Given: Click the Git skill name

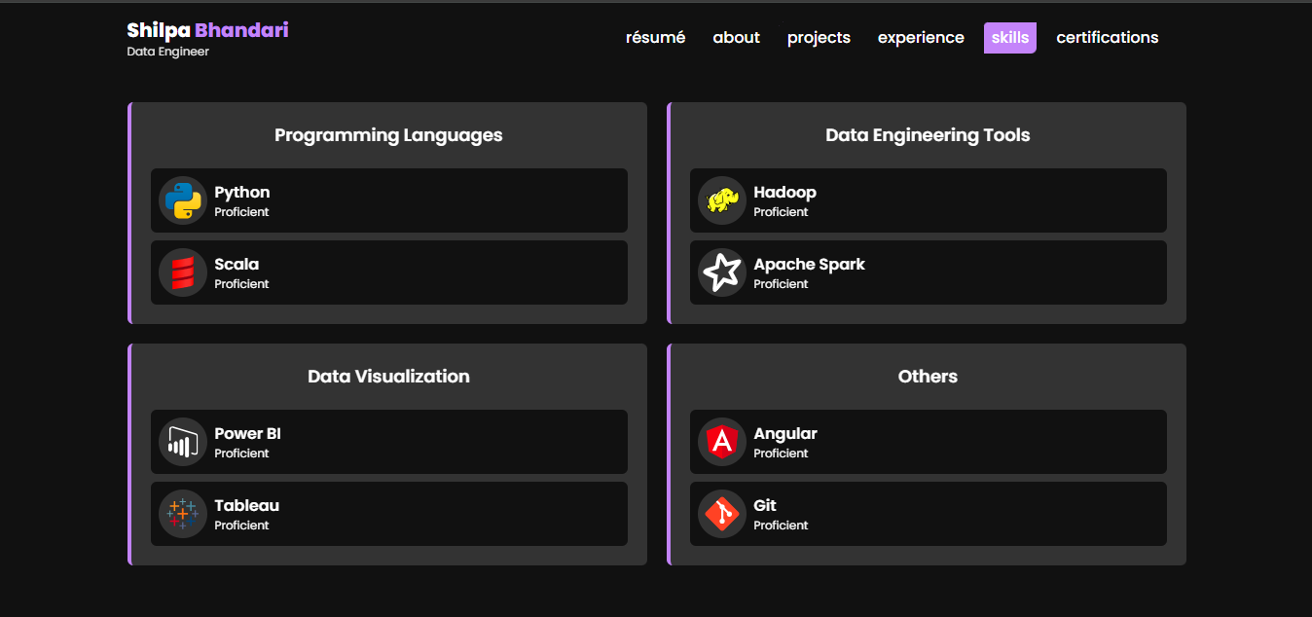Looking at the screenshot, I should (765, 506).
